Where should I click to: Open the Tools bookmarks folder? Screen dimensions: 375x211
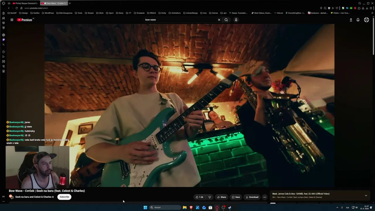[x=79, y=13]
